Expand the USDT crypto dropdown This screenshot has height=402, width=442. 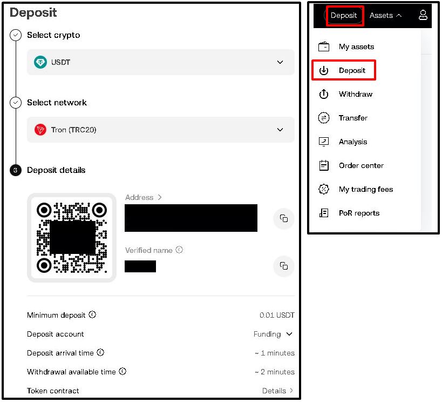[280, 62]
